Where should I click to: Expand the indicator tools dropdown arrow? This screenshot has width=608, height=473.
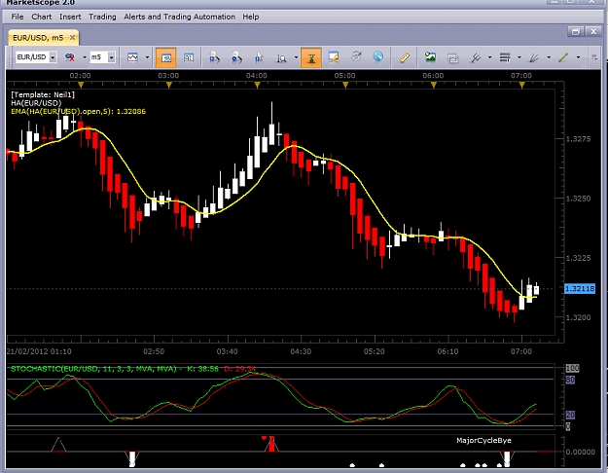[489, 57]
